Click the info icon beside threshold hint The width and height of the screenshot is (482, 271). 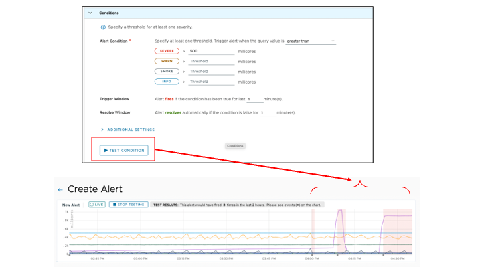(x=103, y=27)
